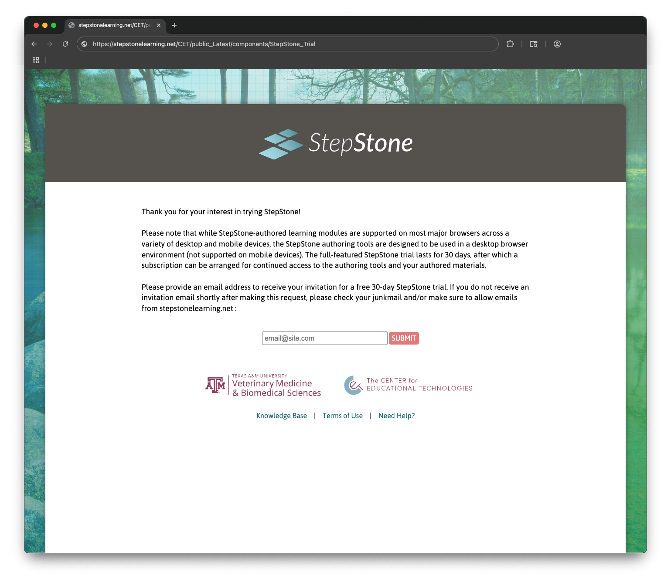This screenshot has width=671, height=585.
Task: Click the Center for Educational Technologies logo
Action: [x=409, y=385]
